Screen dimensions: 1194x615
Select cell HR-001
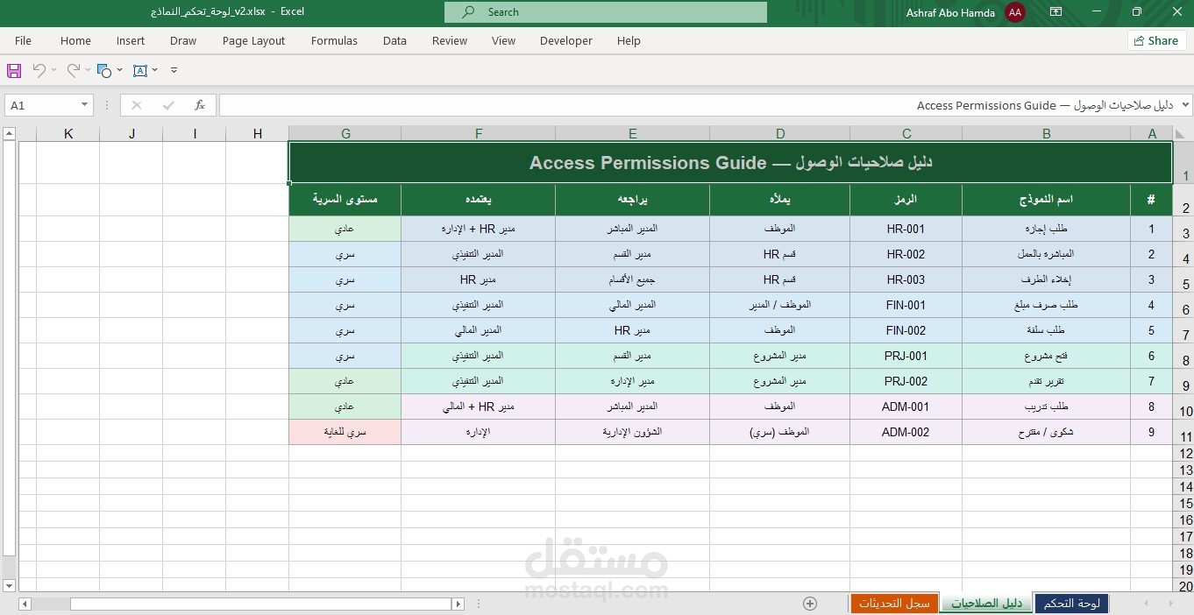point(906,229)
